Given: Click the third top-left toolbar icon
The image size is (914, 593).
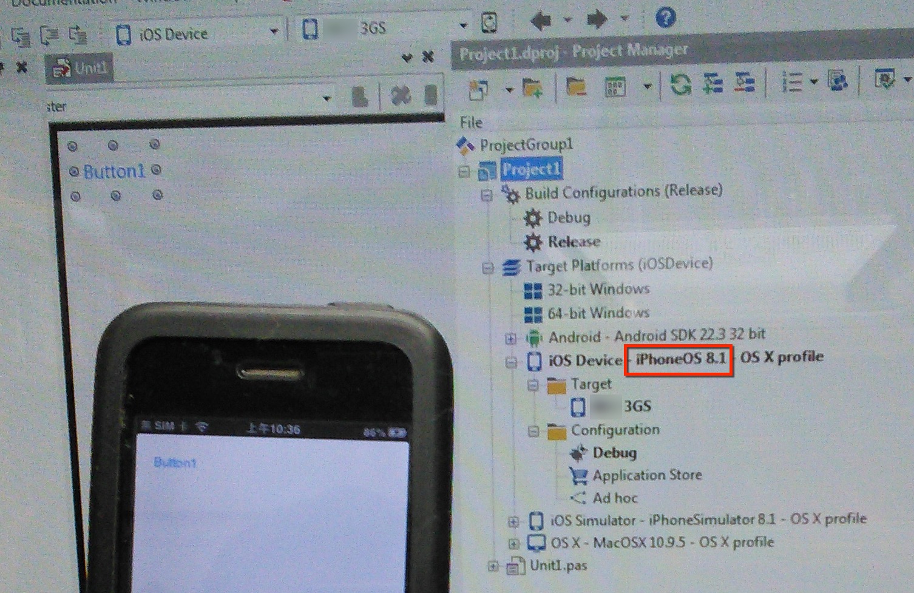Looking at the screenshot, I should point(78,34).
